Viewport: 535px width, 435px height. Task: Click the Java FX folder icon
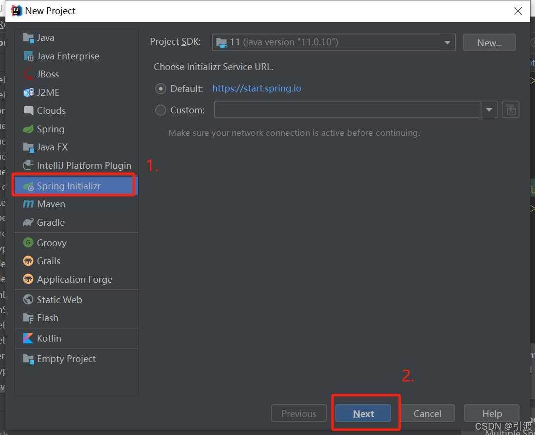(x=28, y=147)
